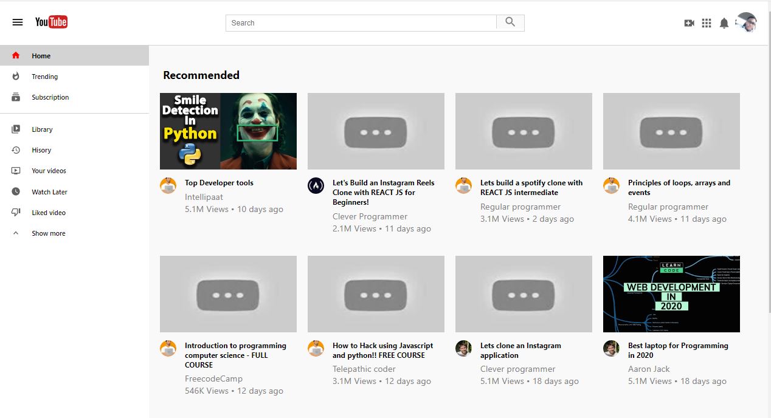Click the Library icon in the sidebar
This screenshot has height=418, width=771.
16,129
